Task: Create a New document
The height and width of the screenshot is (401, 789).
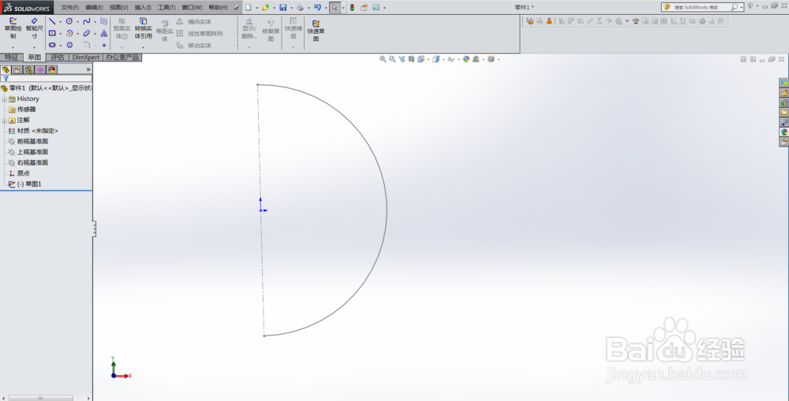Action: point(249,7)
